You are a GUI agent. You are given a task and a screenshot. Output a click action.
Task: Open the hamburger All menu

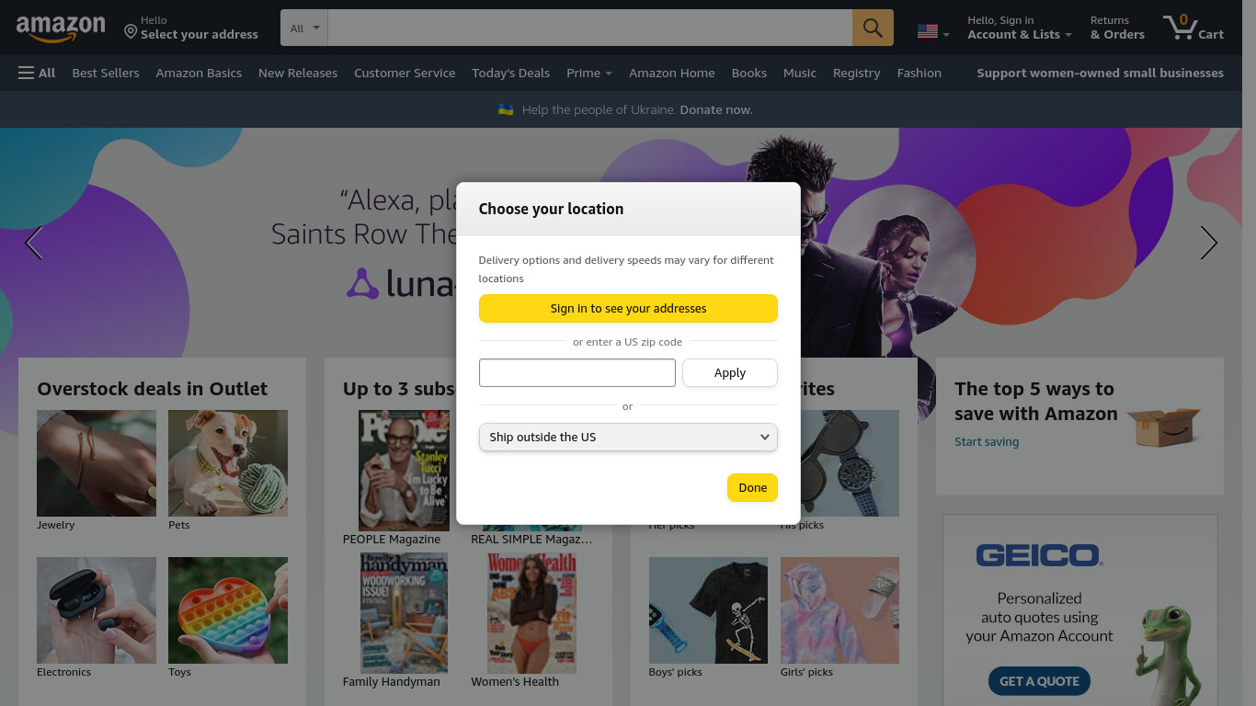pos(37,73)
